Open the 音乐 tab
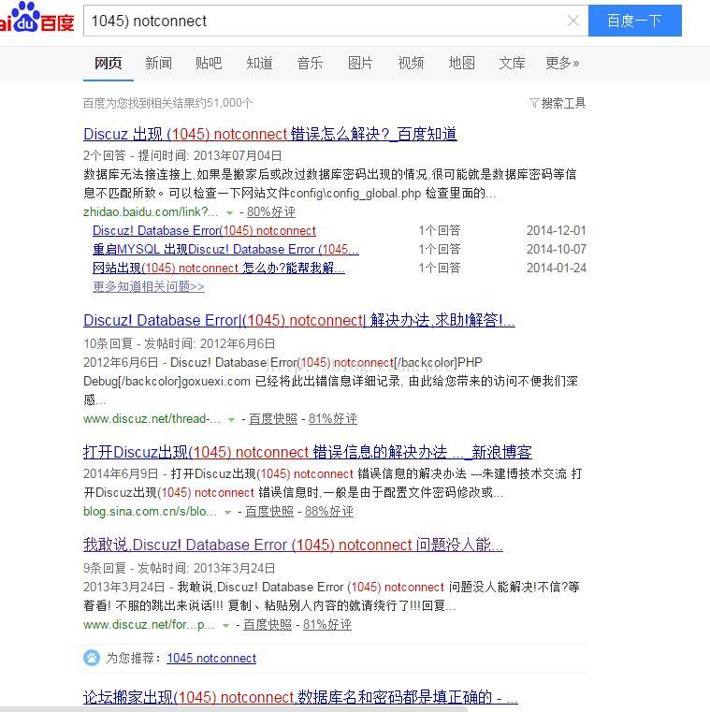 click(310, 63)
